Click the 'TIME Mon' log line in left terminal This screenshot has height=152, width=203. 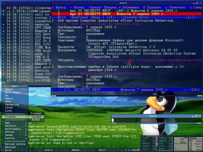[x=27, y=47]
